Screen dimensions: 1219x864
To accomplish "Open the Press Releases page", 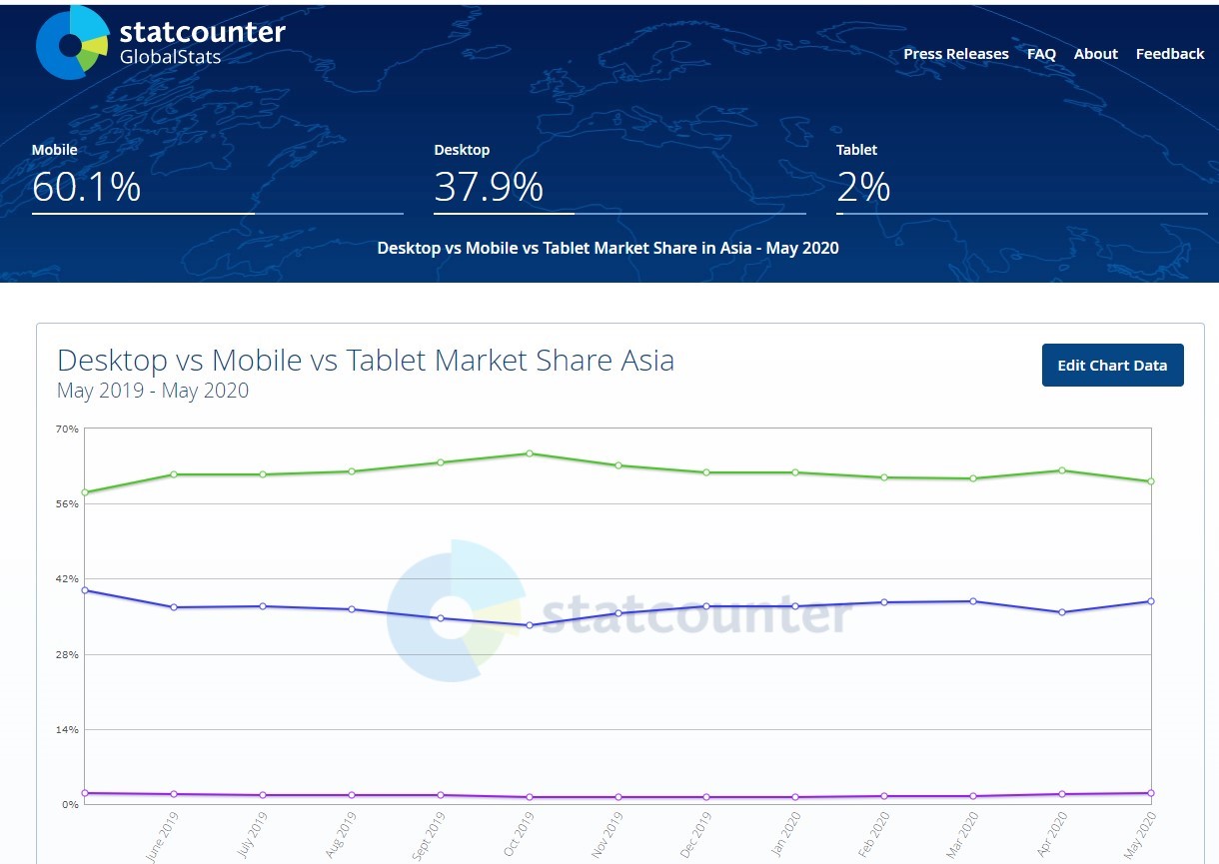I will [955, 54].
